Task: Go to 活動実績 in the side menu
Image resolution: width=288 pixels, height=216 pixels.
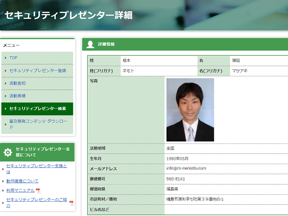Action: 17,96
